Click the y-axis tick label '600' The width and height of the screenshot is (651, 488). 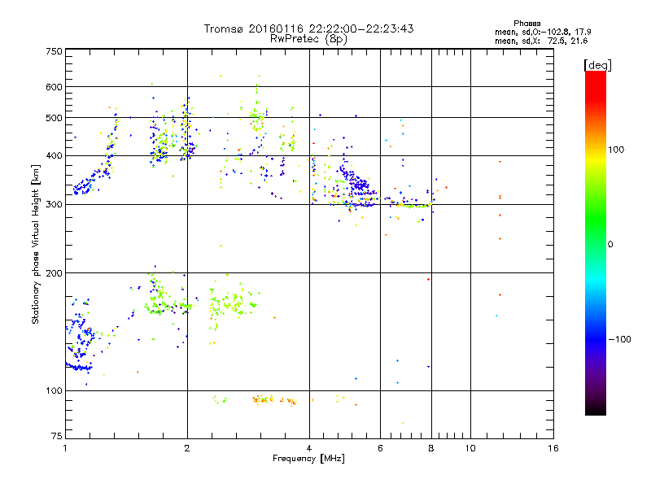tap(54, 87)
